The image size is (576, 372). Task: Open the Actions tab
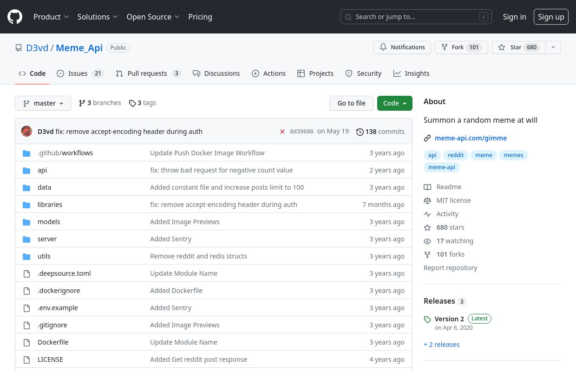click(269, 73)
